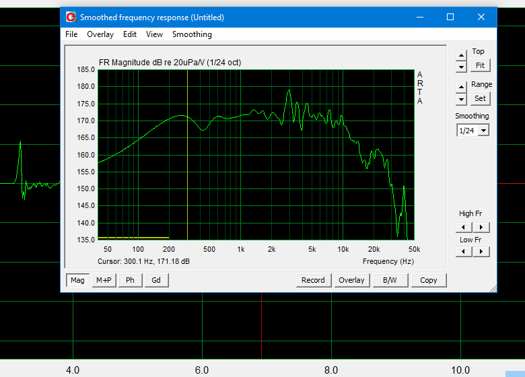This screenshot has width=525, height=377.
Task: Shift High Fr limit right
Action: coord(481,228)
